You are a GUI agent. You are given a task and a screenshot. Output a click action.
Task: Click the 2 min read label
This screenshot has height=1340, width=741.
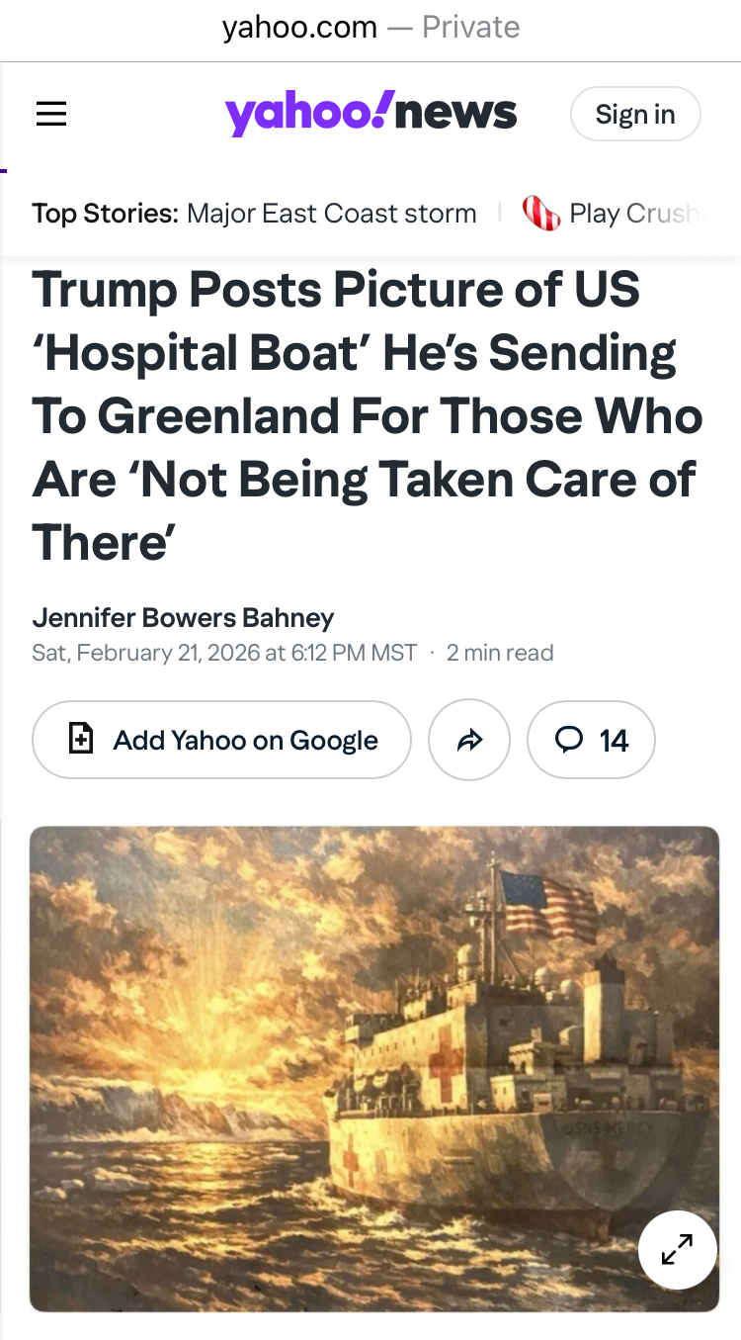(x=500, y=653)
